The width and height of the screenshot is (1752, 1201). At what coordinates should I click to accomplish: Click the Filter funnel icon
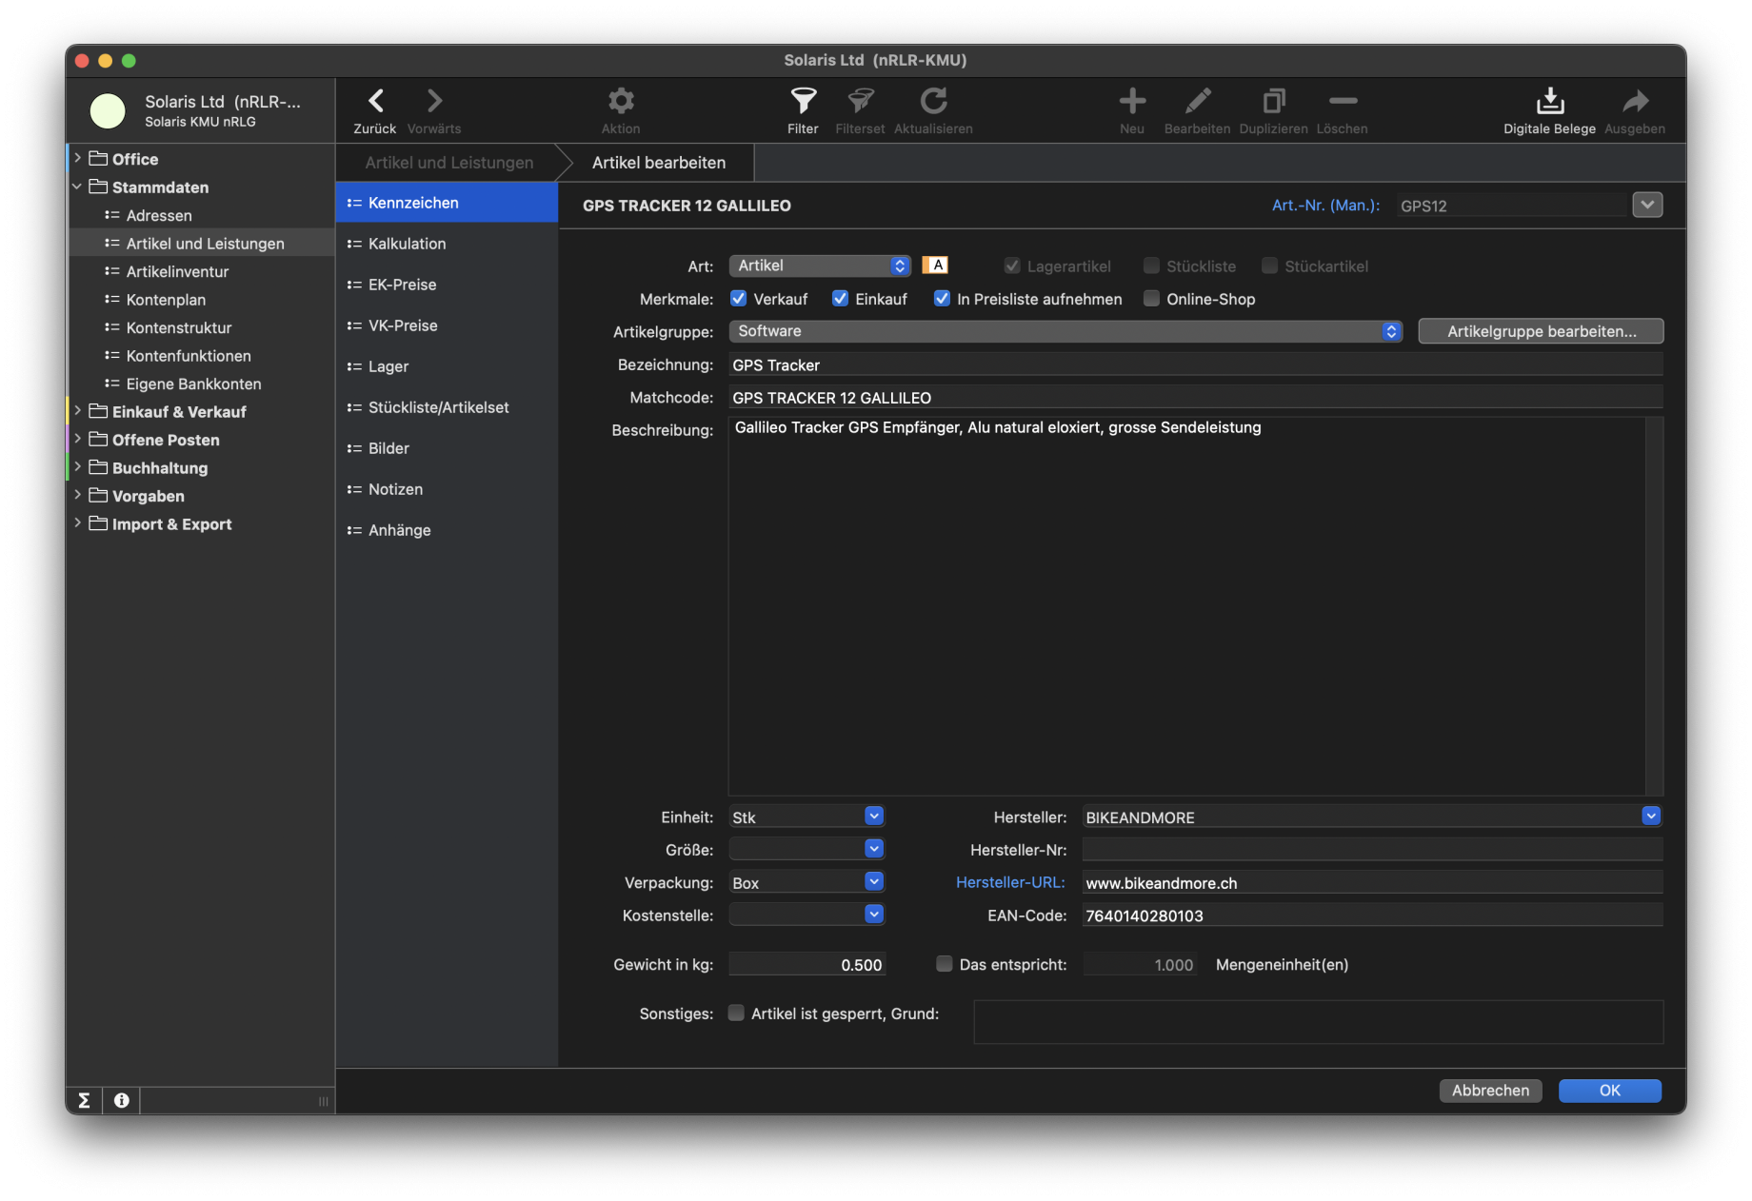803,101
